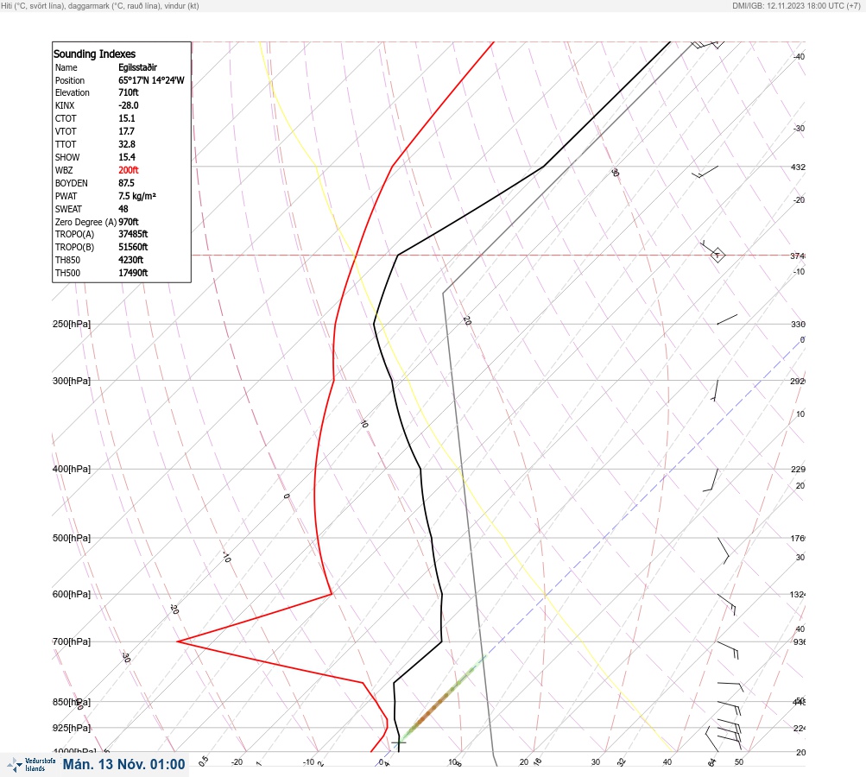The width and height of the screenshot is (866, 777).
Task: Select the TH500 value 17490ft
Action: [x=133, y=273]
